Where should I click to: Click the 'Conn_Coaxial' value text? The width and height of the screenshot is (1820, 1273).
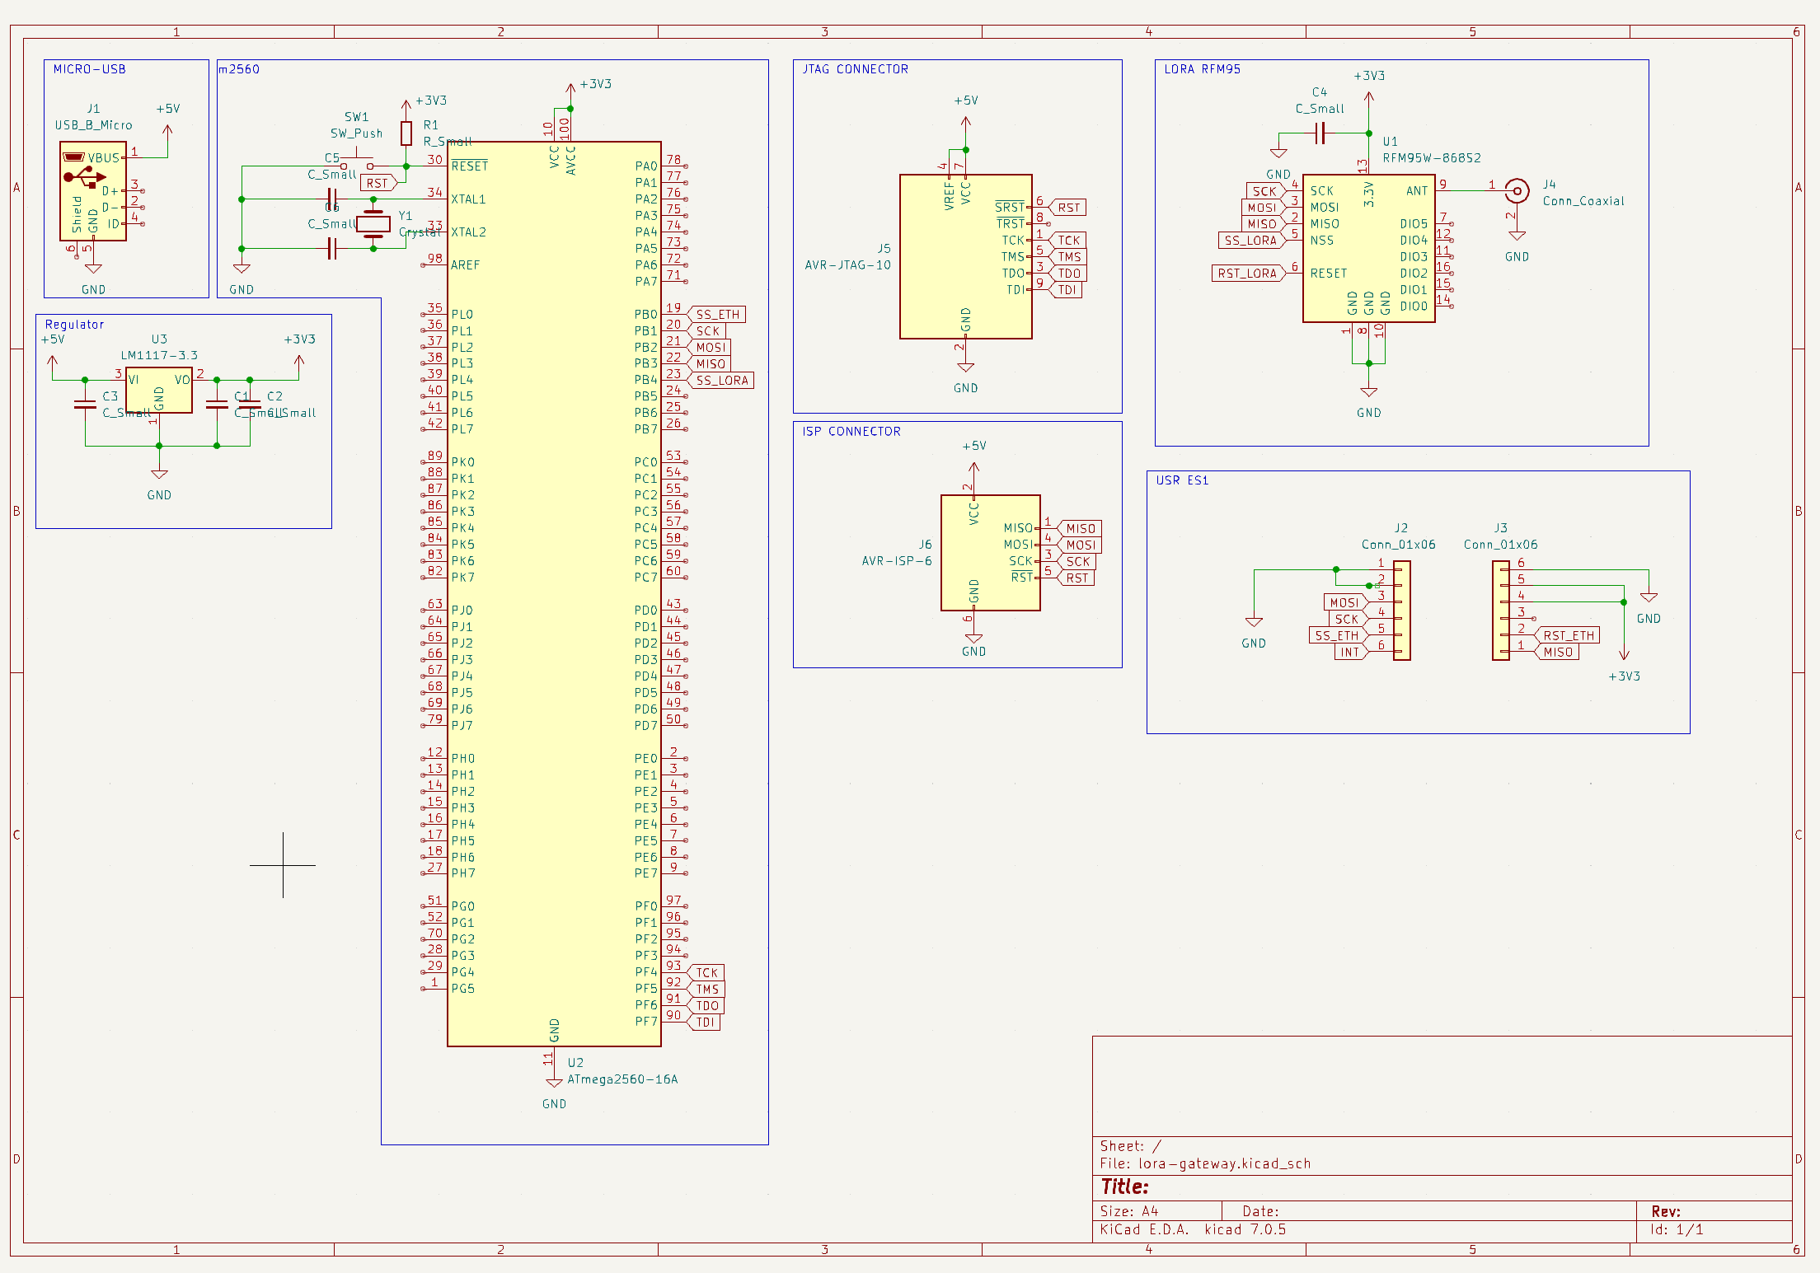1583,201
